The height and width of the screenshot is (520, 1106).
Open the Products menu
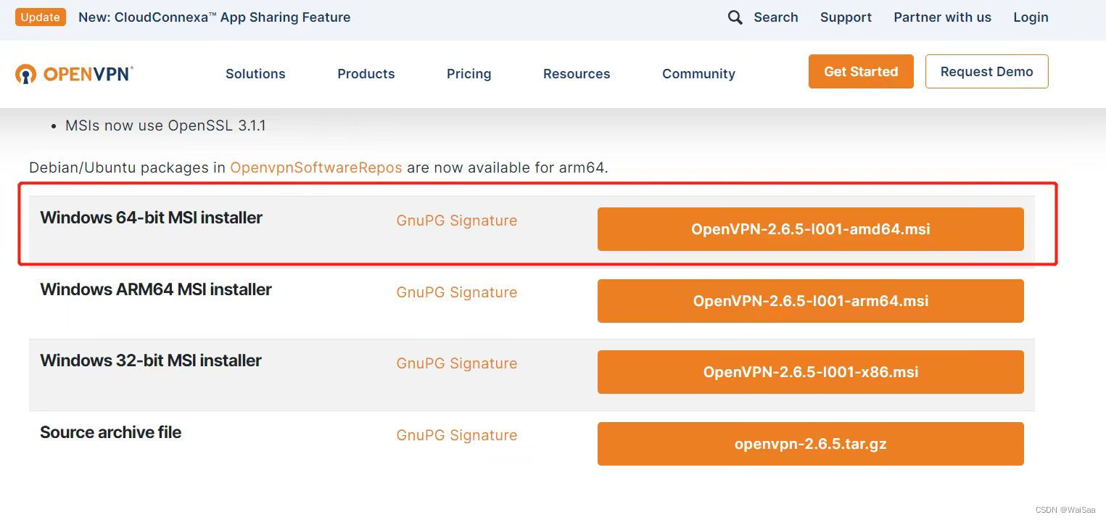coord(366,74)
